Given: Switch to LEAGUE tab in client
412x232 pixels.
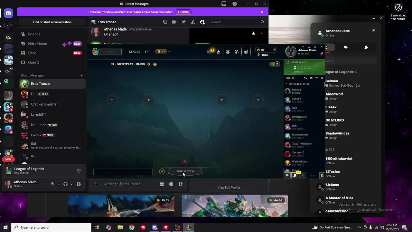Looking at the screenshot, I should 135,52.
